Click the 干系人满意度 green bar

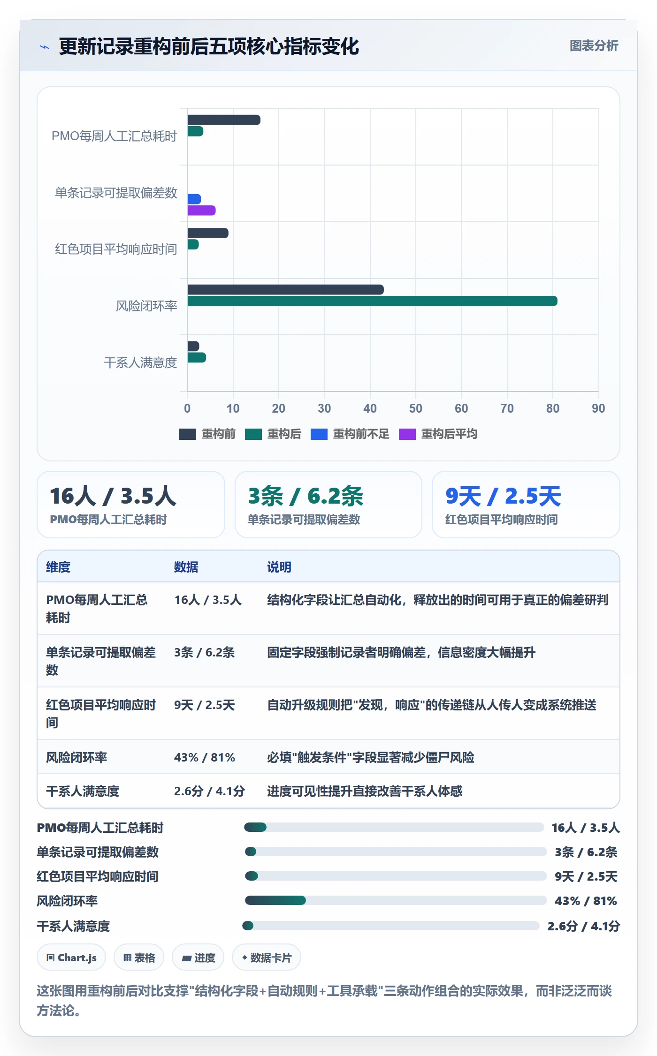pos(197,358)
